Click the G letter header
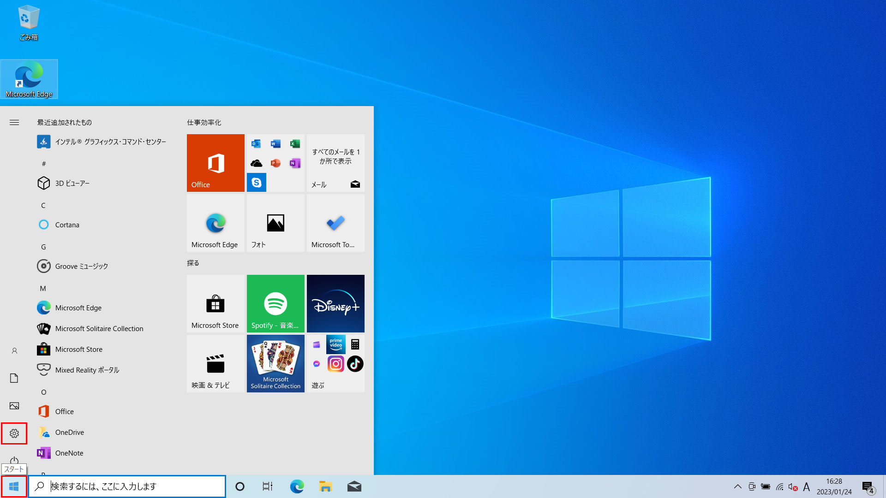The width and height of the screenshot is (886, 498). tap(43, 247)
